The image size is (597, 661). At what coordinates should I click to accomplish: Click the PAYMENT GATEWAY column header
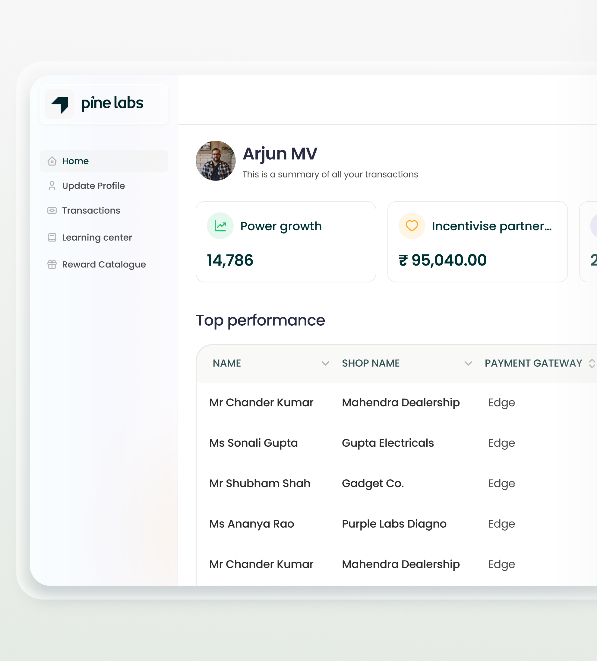533,363
